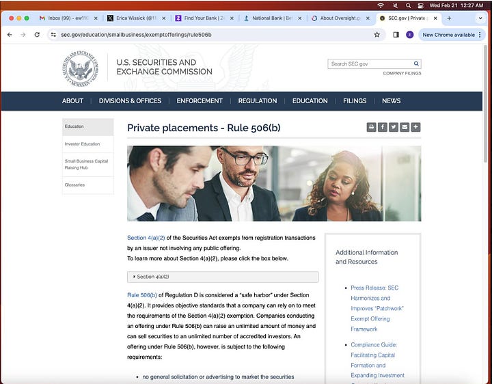Click the Additional Information and Resources heading
The width and height of the screenshot is (492, 384).
click(366, 257)
